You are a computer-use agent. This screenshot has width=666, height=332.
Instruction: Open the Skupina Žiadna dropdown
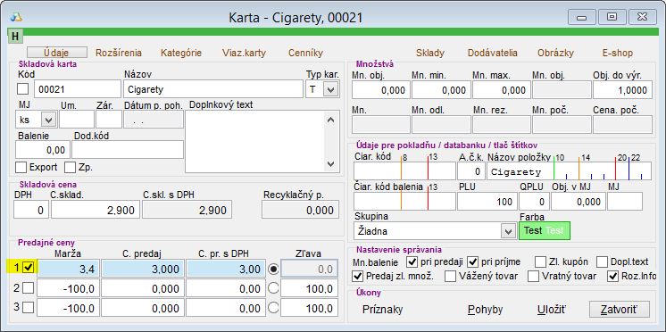tap(508, 232)
